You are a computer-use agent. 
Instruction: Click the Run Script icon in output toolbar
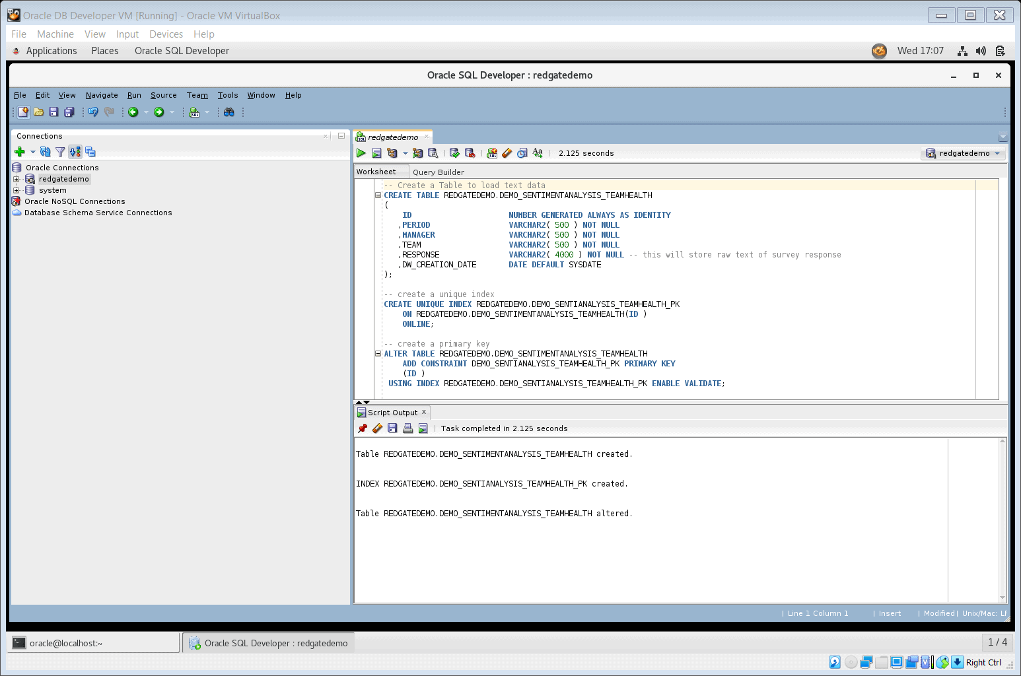point(423,428)
